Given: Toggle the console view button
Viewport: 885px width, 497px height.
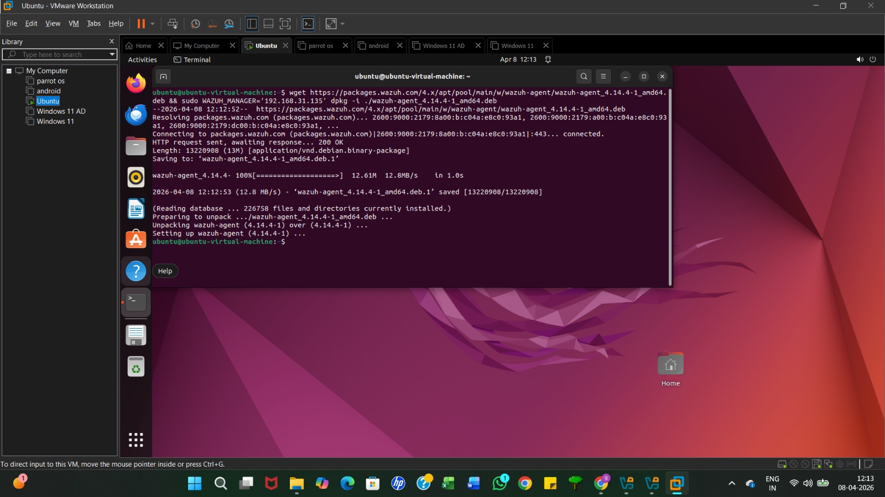Looking at the screenshot, I should coord(308,24).
